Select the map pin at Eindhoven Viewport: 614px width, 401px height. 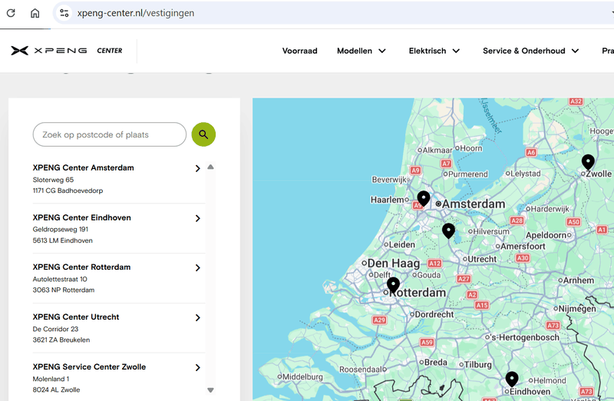pos(512,378)
